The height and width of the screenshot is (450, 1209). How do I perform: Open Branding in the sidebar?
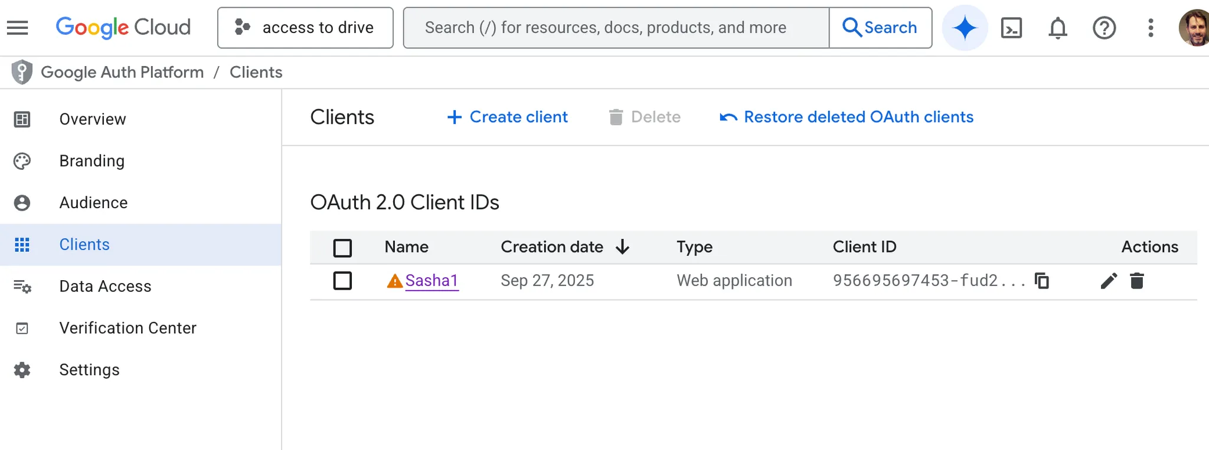[140, 161]
